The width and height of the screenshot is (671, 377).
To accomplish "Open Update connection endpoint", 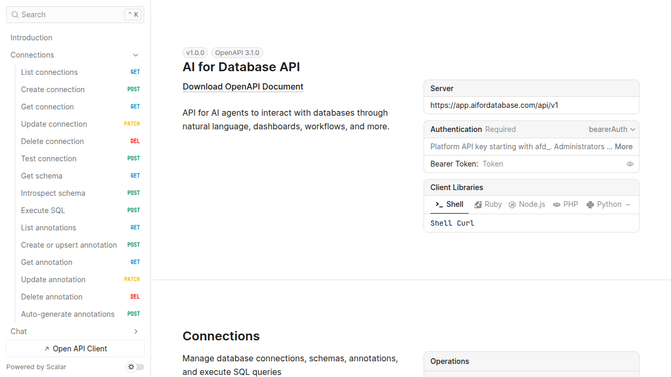I will 80,124.
